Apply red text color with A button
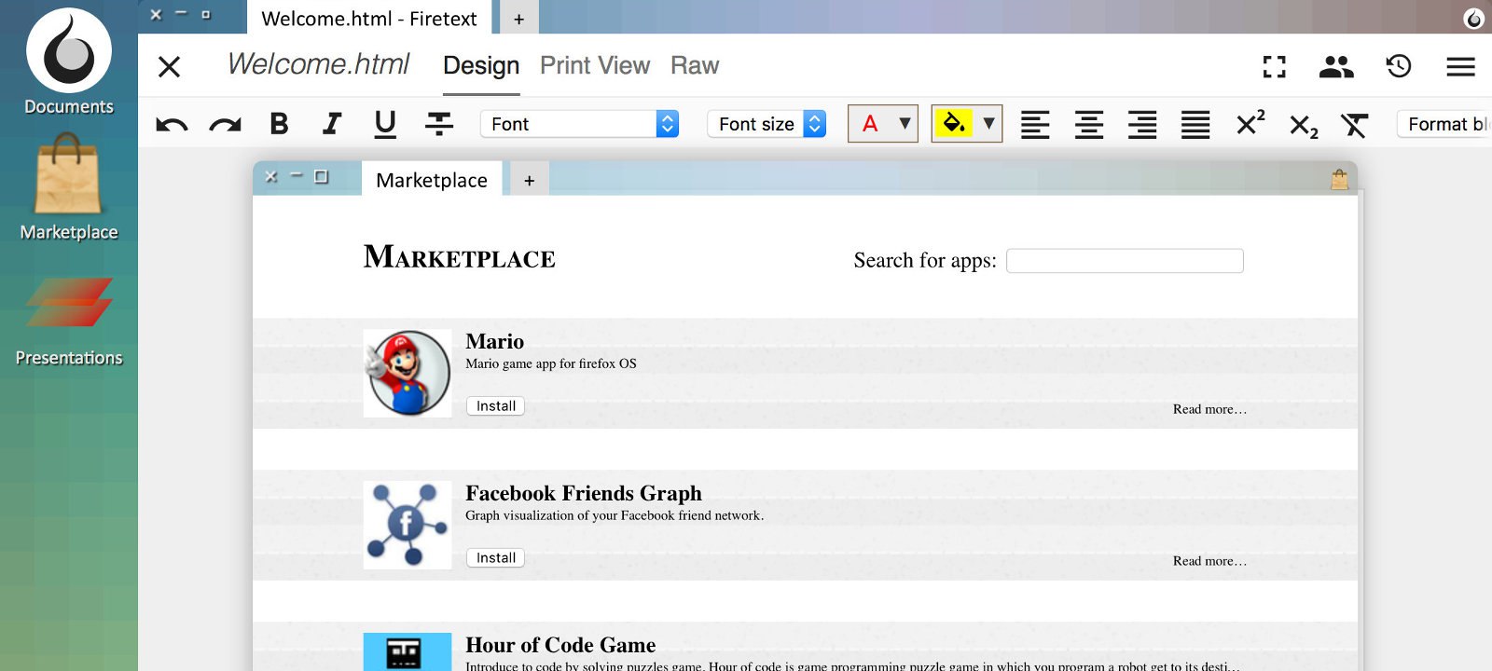 coord(870,124)
